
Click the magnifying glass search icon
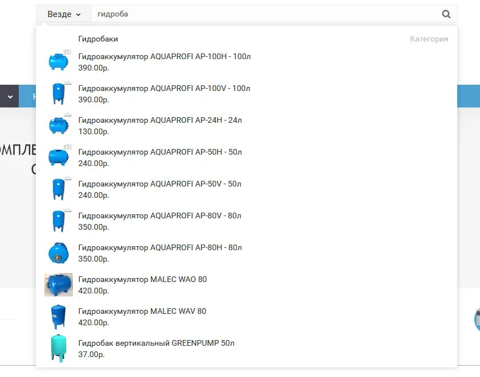(446, 14)
